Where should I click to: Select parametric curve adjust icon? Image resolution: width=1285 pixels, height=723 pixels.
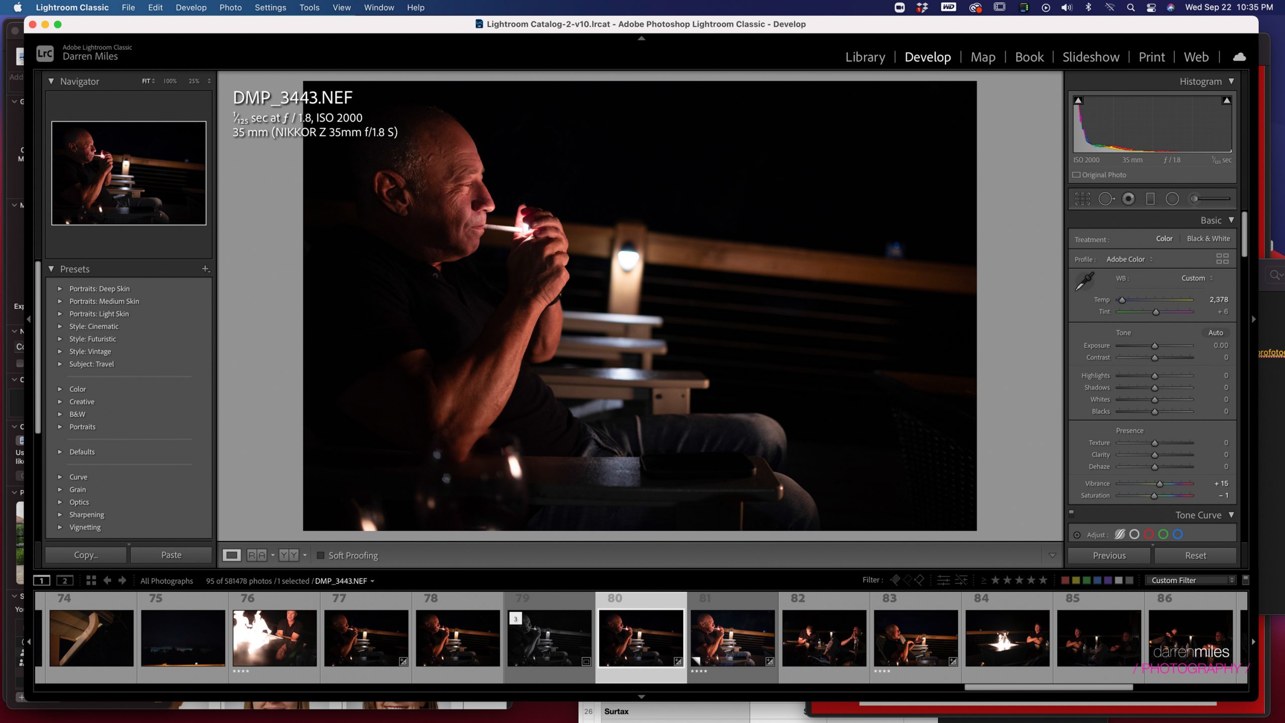tap(1120, 534)
